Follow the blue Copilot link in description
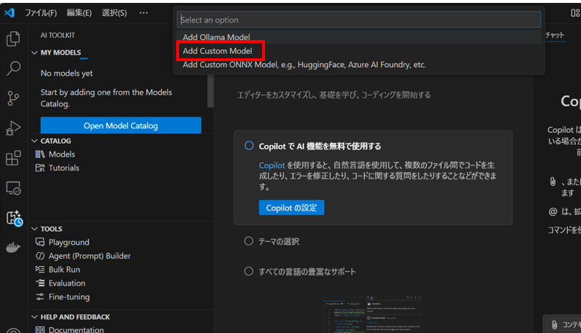581x333 pixels. [x=272, y=165]
